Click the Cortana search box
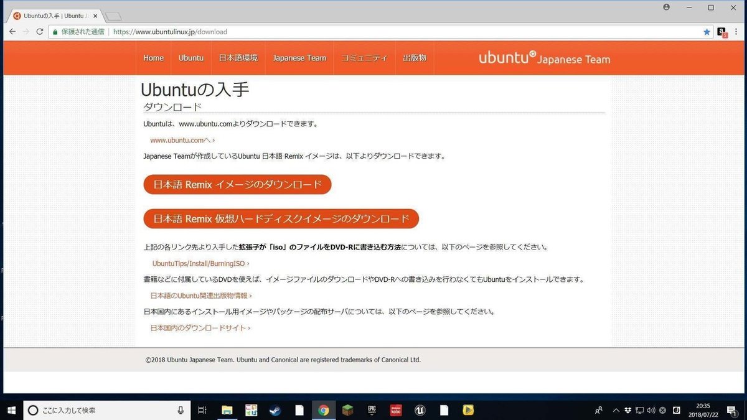Image resolution: width=747 pixels, height=420 pixels. [x=106, y=410]
